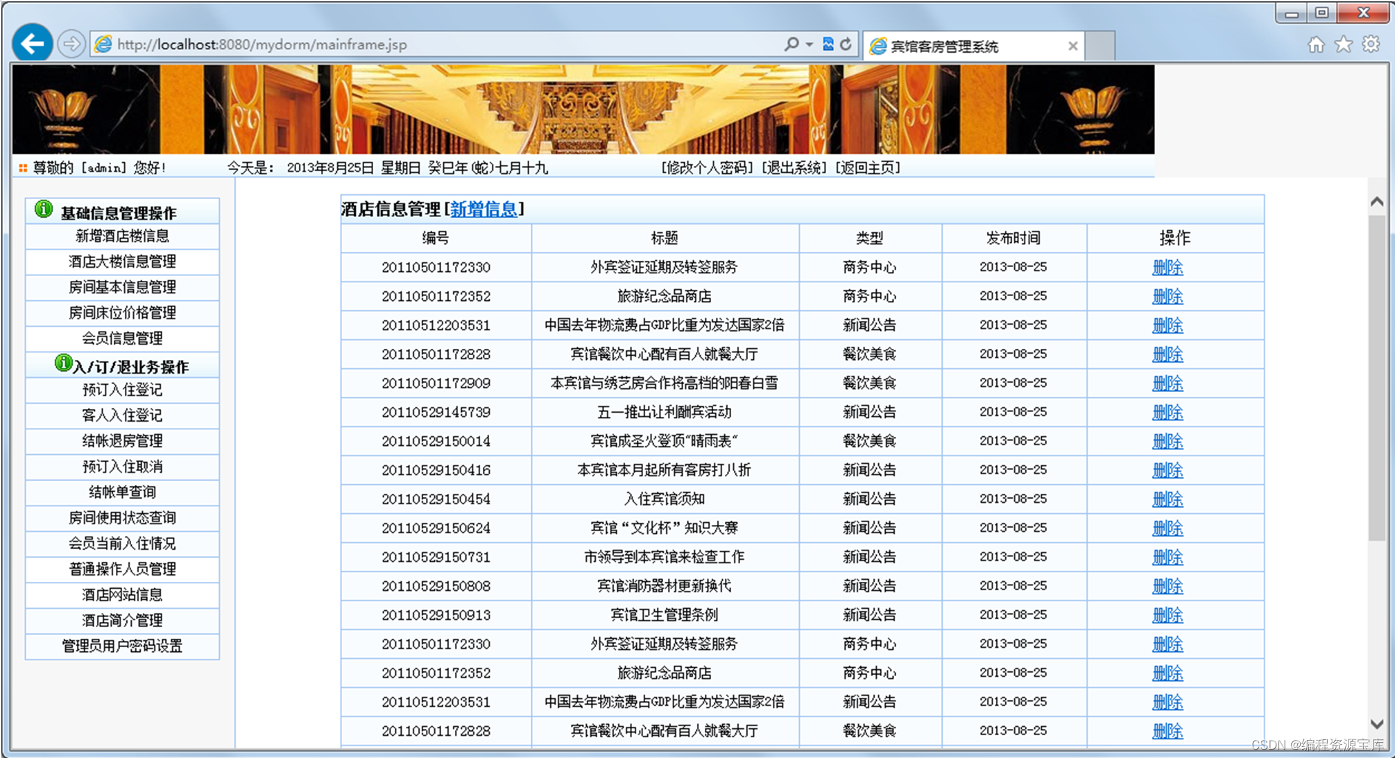Click the compatibility view icon
The width and height of the screenshot is (1395, 758).
point(828,44)
